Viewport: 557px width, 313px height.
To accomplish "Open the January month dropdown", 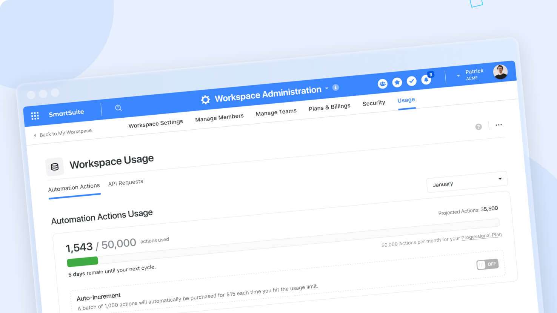I will [x=467, y=182].
